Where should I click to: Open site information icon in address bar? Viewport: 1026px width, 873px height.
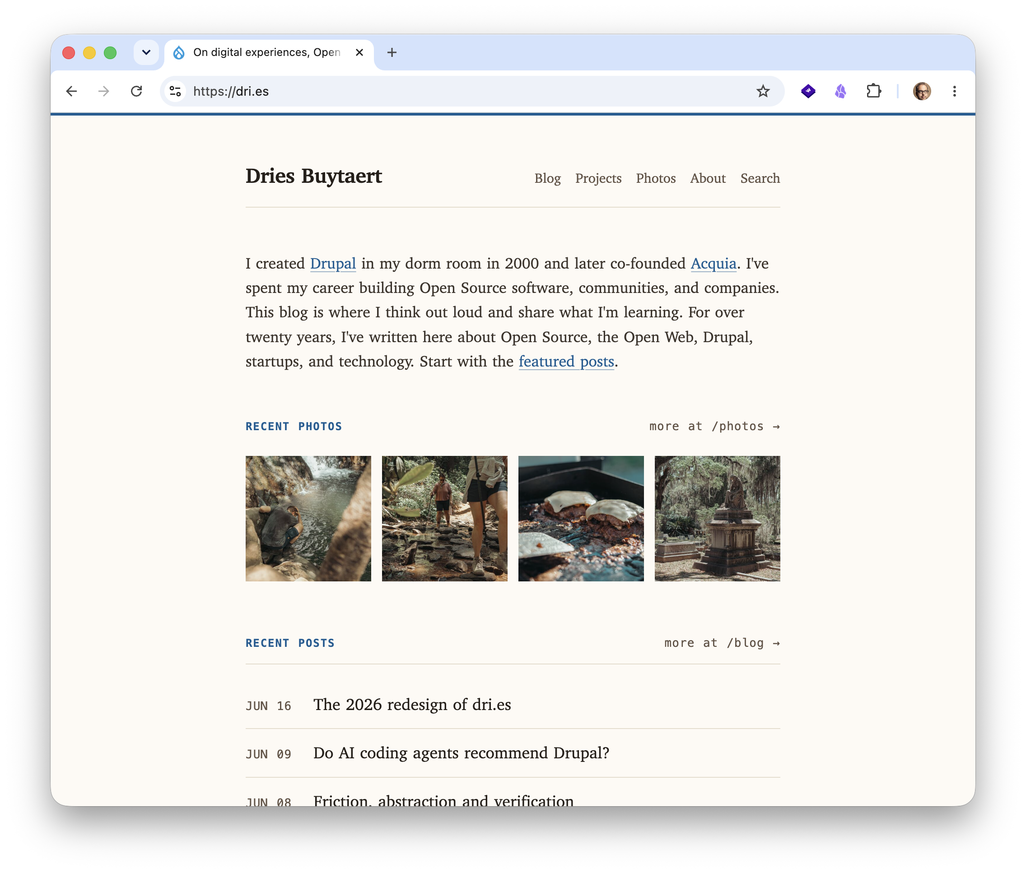coord(175,91)
